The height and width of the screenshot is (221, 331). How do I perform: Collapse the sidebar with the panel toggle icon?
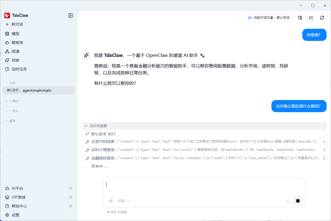(x=71, y=15)
